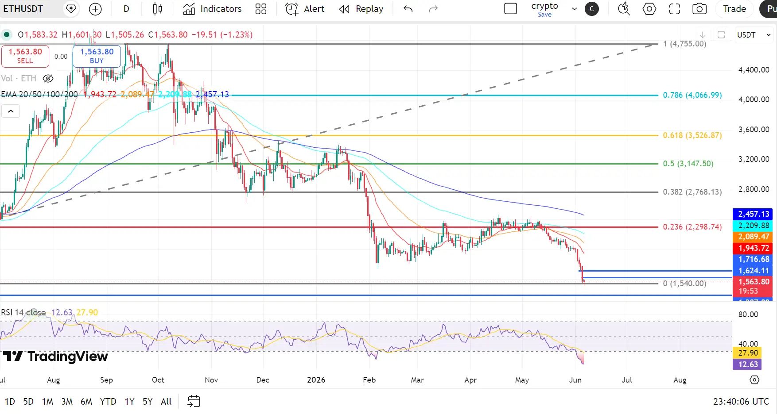Expand the crypto layout dropdown arrow
The width and height of the screenshot is (777, 414).
575,9
